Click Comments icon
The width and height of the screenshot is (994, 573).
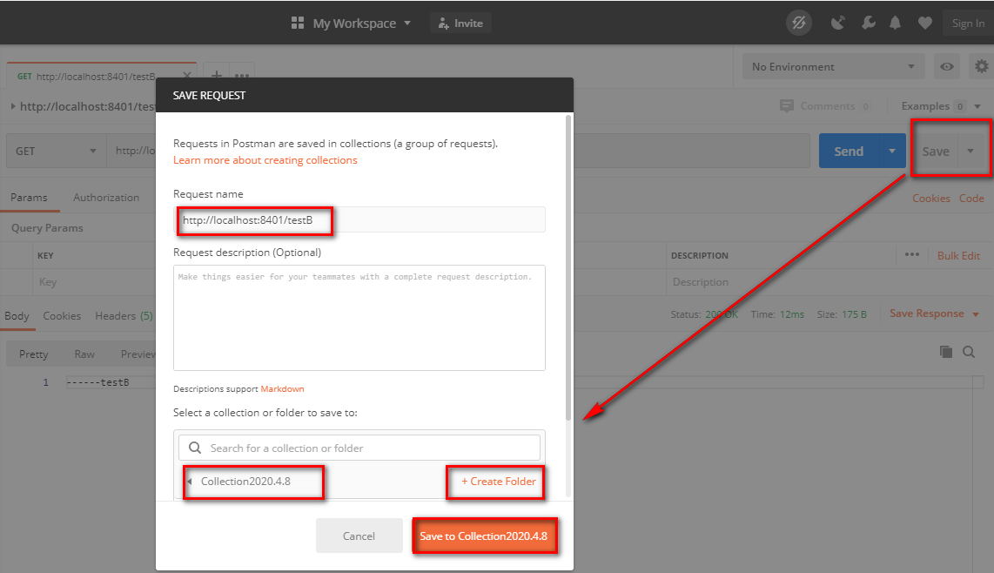click(x=787, y=106)
